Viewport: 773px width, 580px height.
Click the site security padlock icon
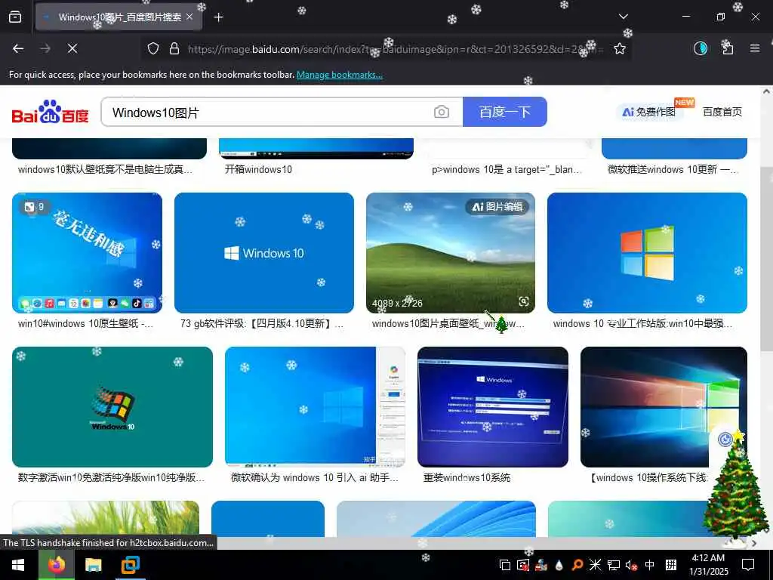click(x=174, y=48)
